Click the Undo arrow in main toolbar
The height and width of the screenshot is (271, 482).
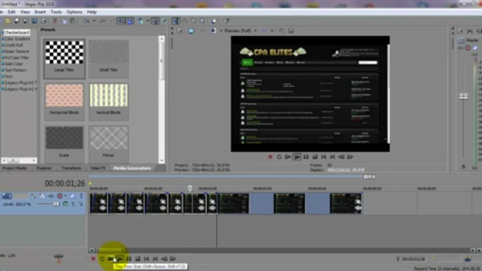(x=86, y=21)
